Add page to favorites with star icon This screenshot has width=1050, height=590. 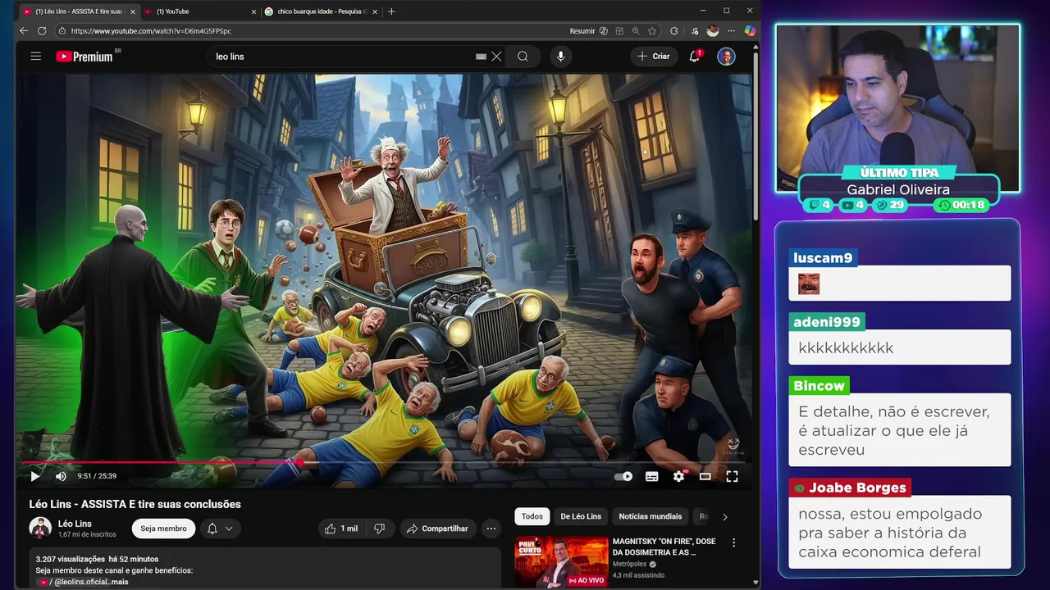coord(652,31)
